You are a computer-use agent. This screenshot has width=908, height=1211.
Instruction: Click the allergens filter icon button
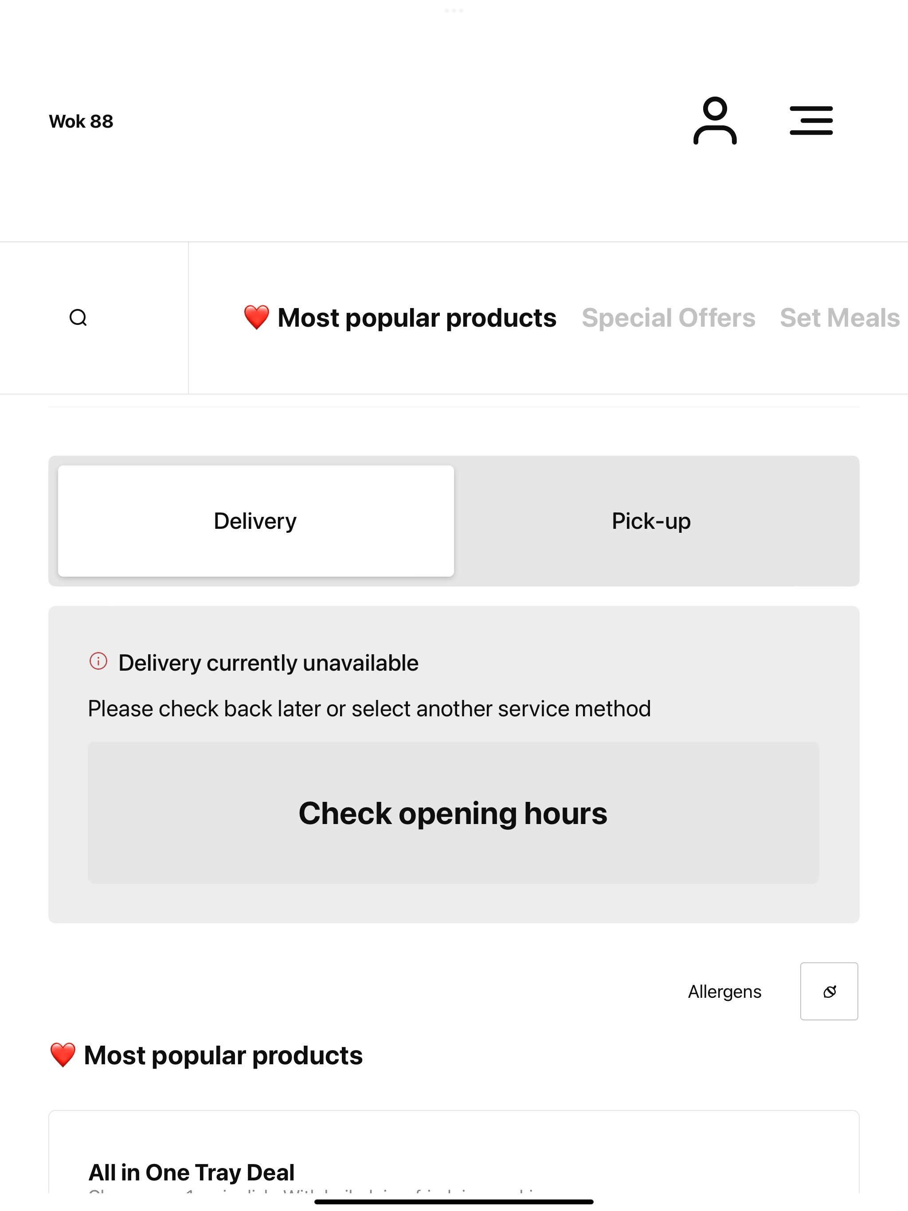829,992
